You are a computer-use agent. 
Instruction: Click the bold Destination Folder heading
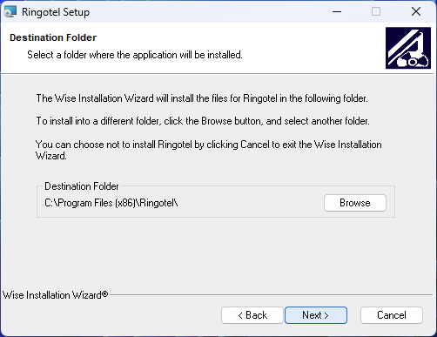(53, 37)
